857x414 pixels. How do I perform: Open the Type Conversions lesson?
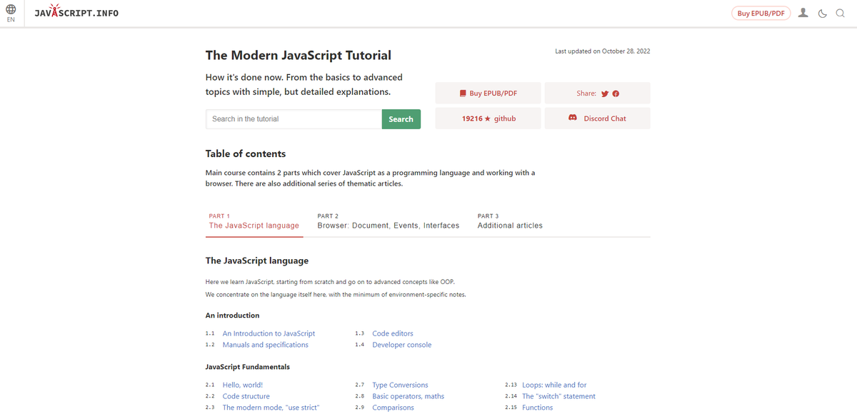click(400, 384)
